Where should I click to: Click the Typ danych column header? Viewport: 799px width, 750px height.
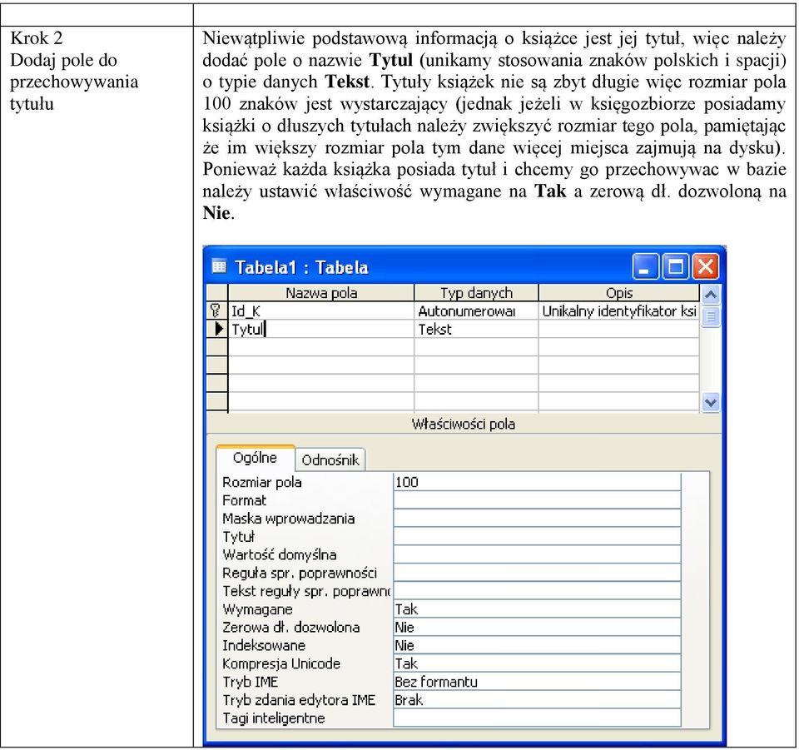pyautogui.click(x=476, y=293)
